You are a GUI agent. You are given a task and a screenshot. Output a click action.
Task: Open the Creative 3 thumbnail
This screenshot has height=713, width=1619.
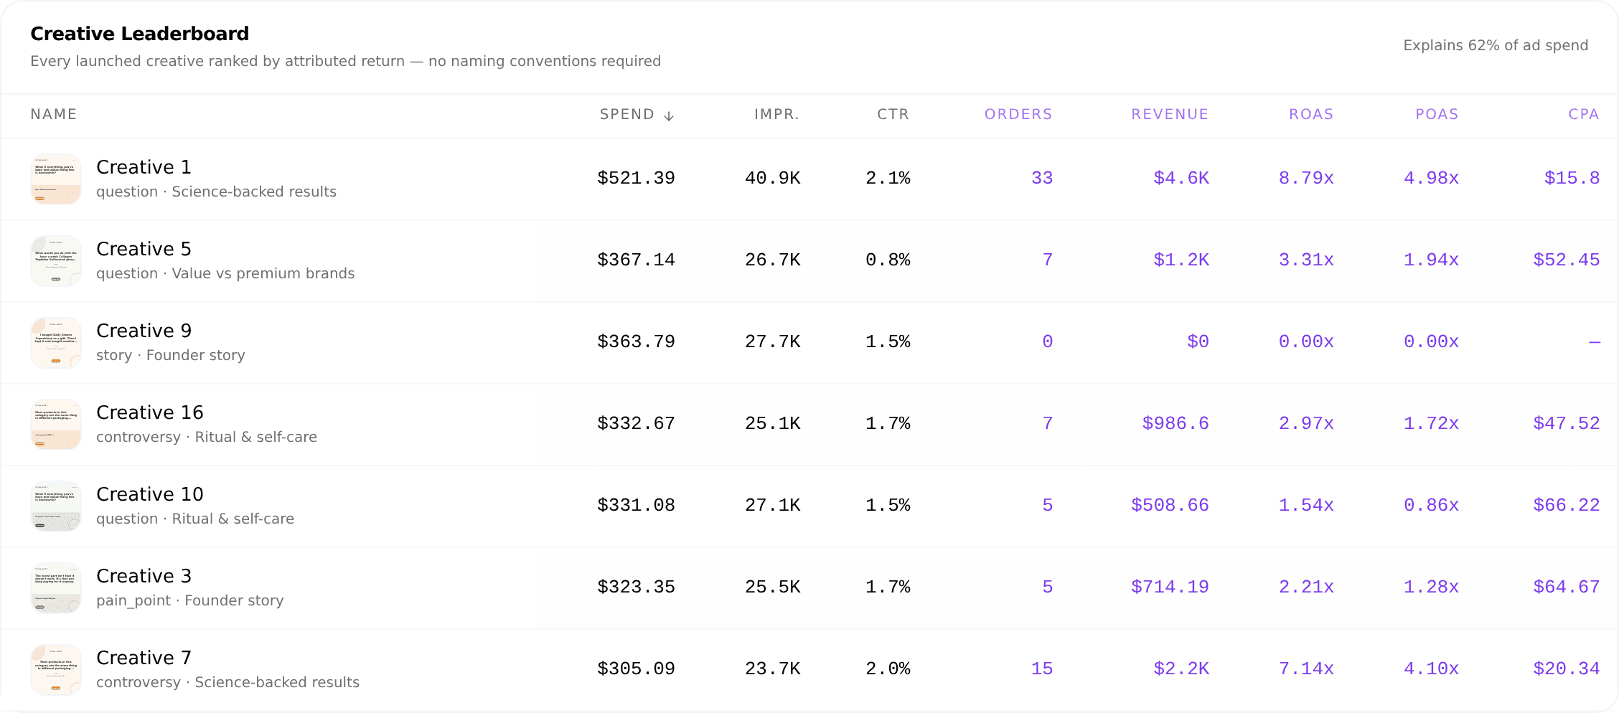[x=56, y=588]
